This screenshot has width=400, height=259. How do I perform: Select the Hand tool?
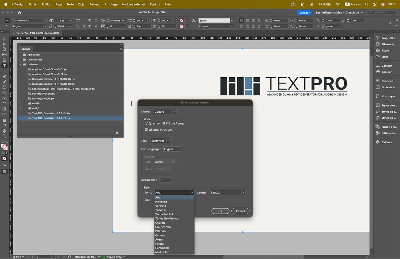pyautogui.click(x=4, y=131)
